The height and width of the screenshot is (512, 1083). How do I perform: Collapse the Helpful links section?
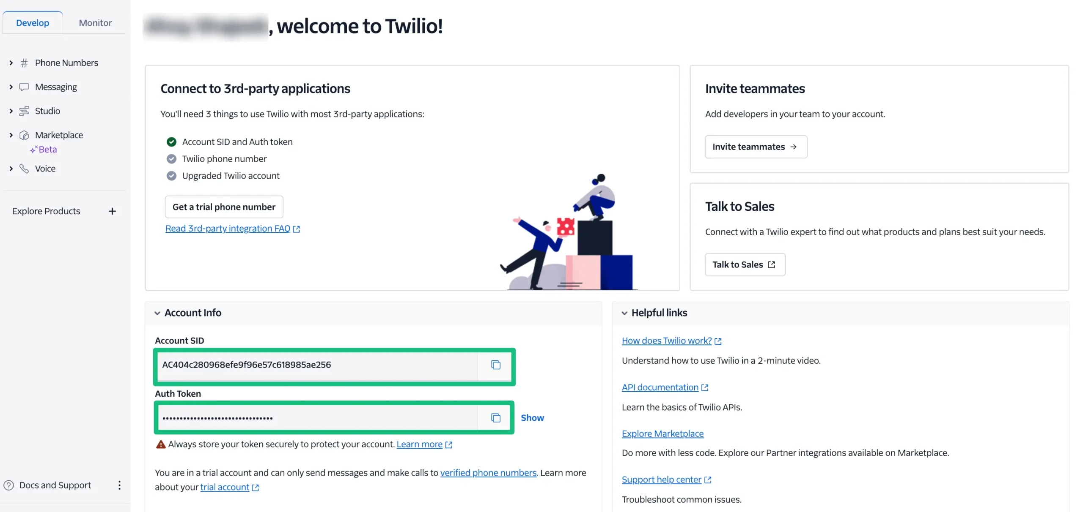625,313
